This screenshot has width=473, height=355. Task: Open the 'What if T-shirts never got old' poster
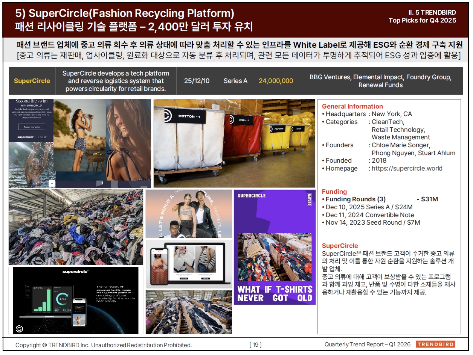[275, 247]
